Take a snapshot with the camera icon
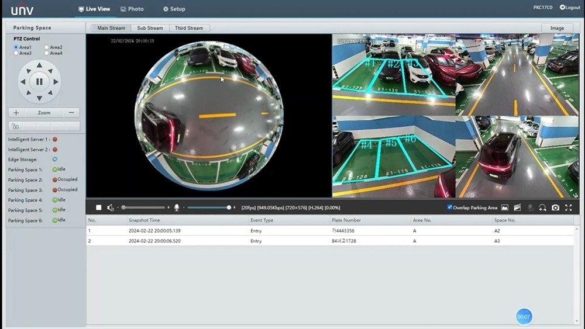585x329 pixels. point(556,207)
